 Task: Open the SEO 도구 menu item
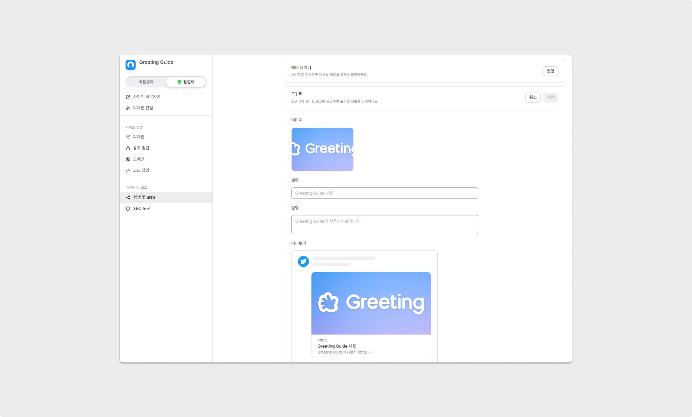pos(141,208)
